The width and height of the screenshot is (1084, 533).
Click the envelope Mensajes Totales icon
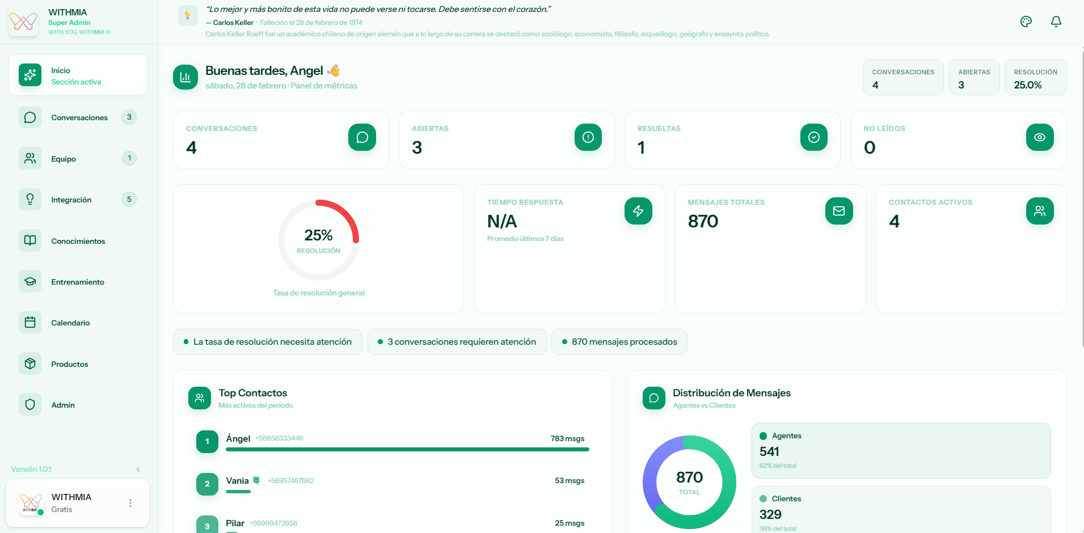[839, 211]
